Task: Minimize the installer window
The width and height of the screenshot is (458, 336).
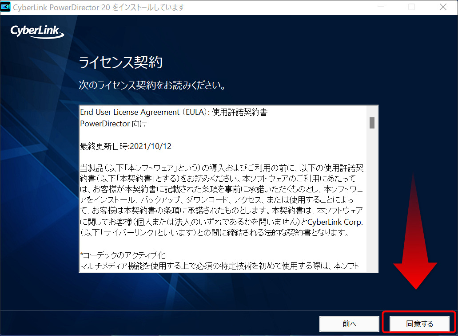Action: point(381,7)
